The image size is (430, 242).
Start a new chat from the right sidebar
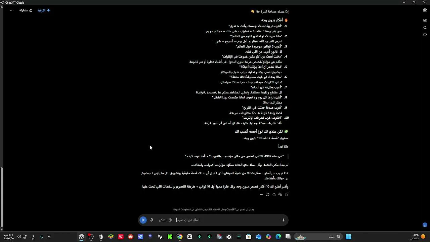425,20
